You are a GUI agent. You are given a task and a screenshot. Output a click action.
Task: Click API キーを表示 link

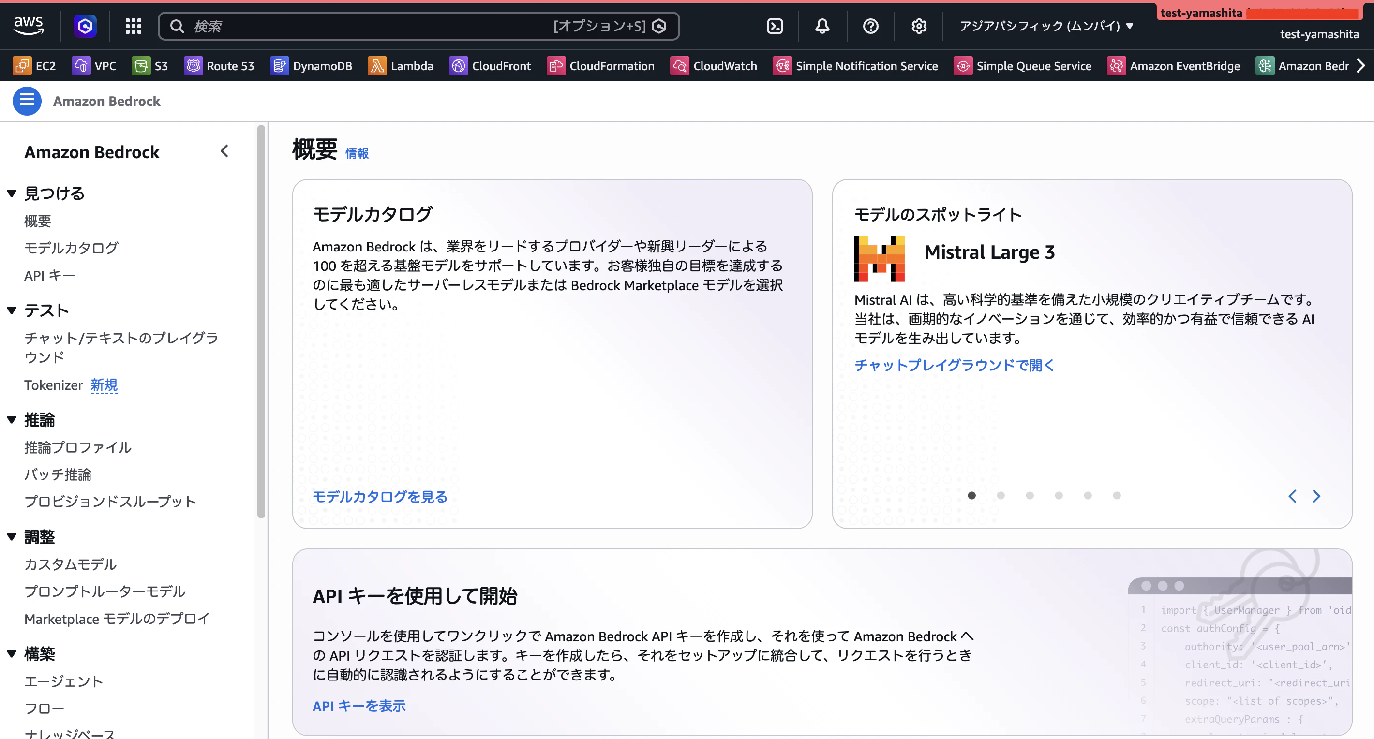[x=359, y=706]
